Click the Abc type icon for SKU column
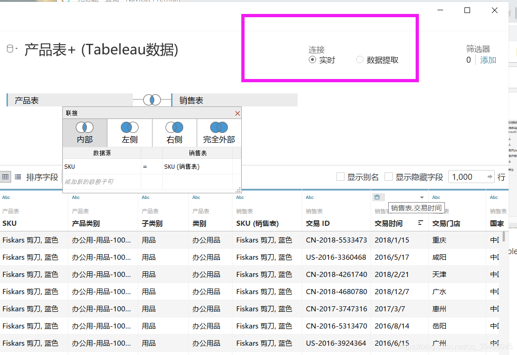 tap(6, 197)
